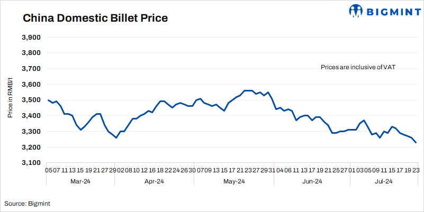Click the first data point of the price line
424x212 pixels.
(48, 100)
